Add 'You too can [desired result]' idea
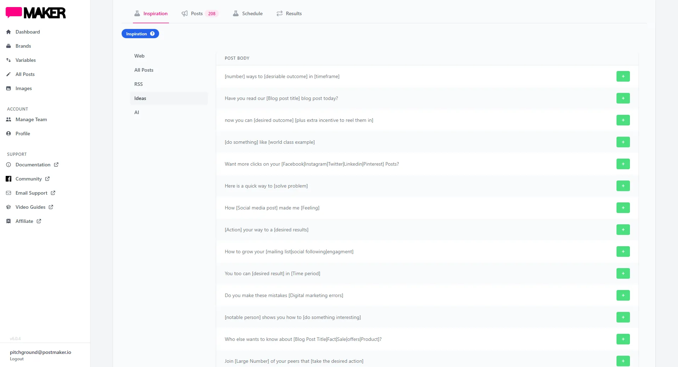Screen dimensions: 678x367 pos(623,273)
